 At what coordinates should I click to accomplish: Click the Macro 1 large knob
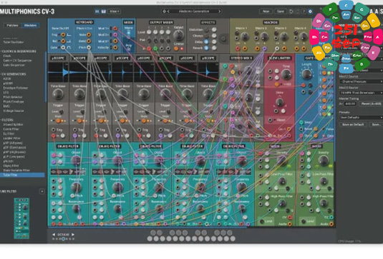pyautogui.click(x=245, y=36)
